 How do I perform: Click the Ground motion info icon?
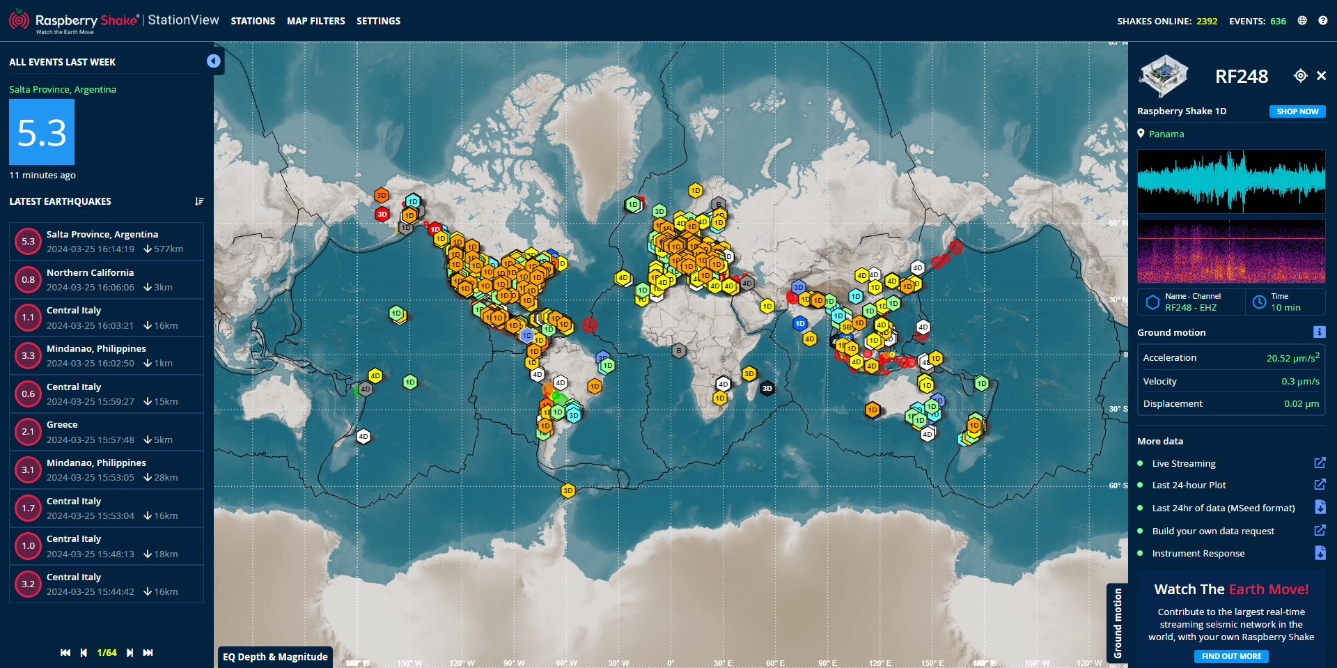point(1319,332)
